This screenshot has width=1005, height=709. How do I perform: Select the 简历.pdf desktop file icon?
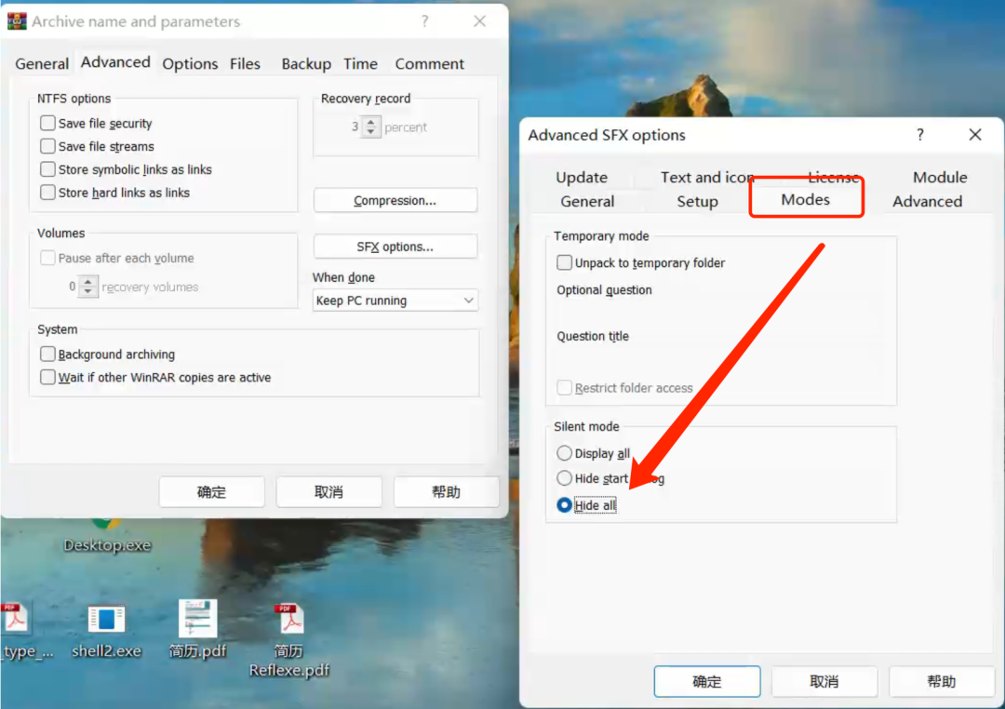coord(197,630)
